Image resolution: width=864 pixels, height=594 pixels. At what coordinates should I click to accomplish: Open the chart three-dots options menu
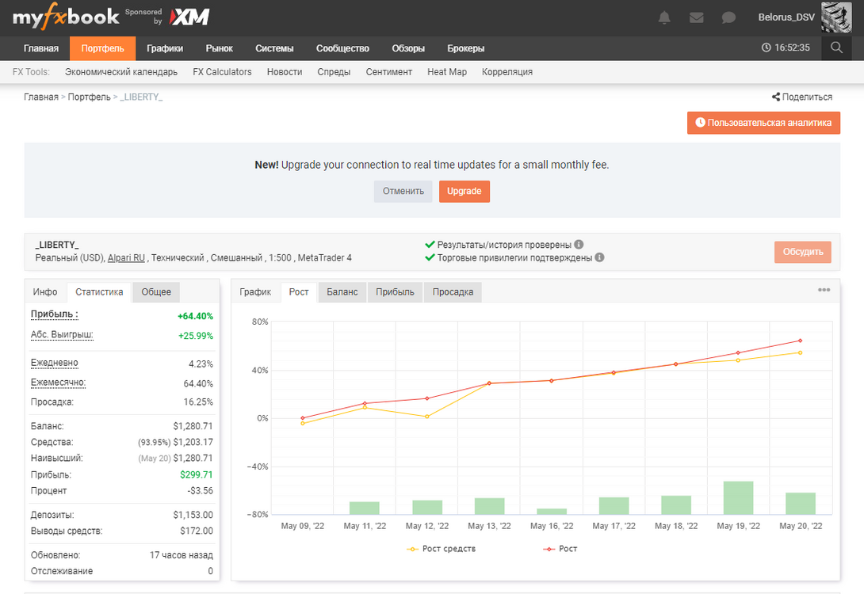click(824, 290)
